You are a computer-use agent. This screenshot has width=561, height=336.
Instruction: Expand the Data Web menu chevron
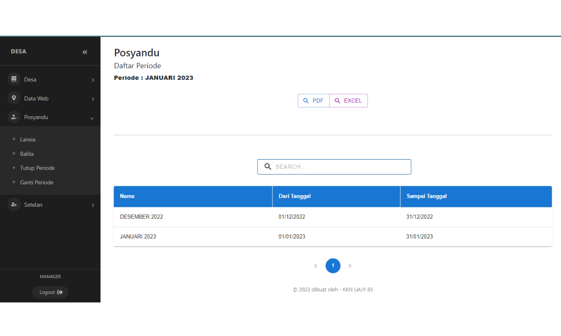pyautogui.click(x=93, y=99)
